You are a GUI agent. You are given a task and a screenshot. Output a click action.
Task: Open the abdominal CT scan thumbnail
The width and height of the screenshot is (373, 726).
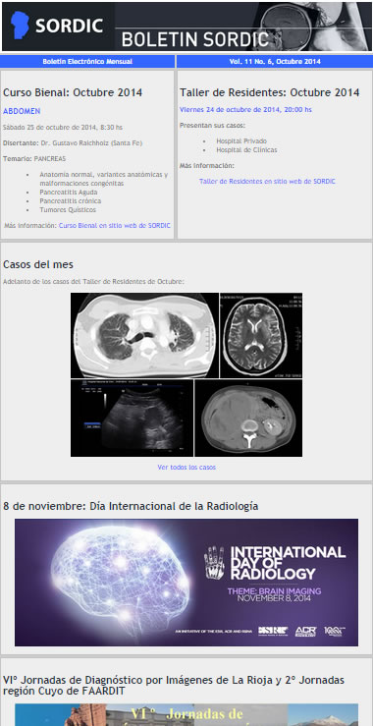tap(248, 419)
